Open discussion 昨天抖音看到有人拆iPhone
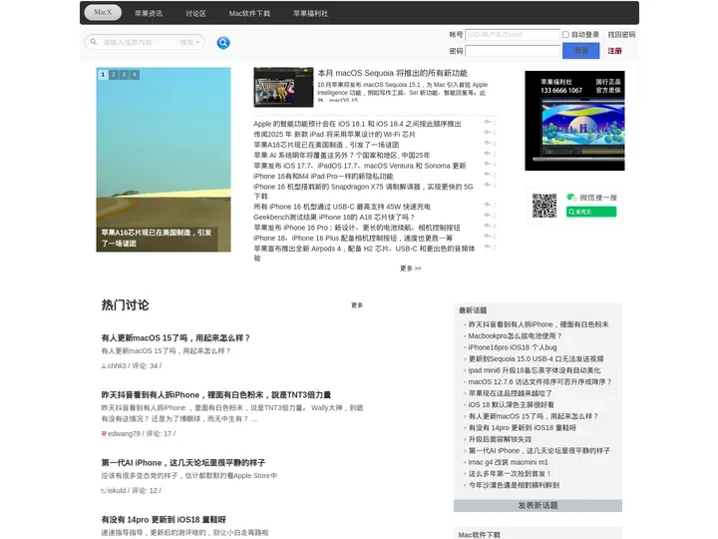Viewport: 718px width, 539px height. (216, 395)
